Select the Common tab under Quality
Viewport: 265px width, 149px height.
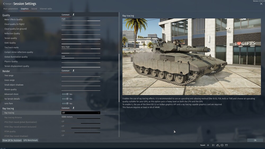65,15
